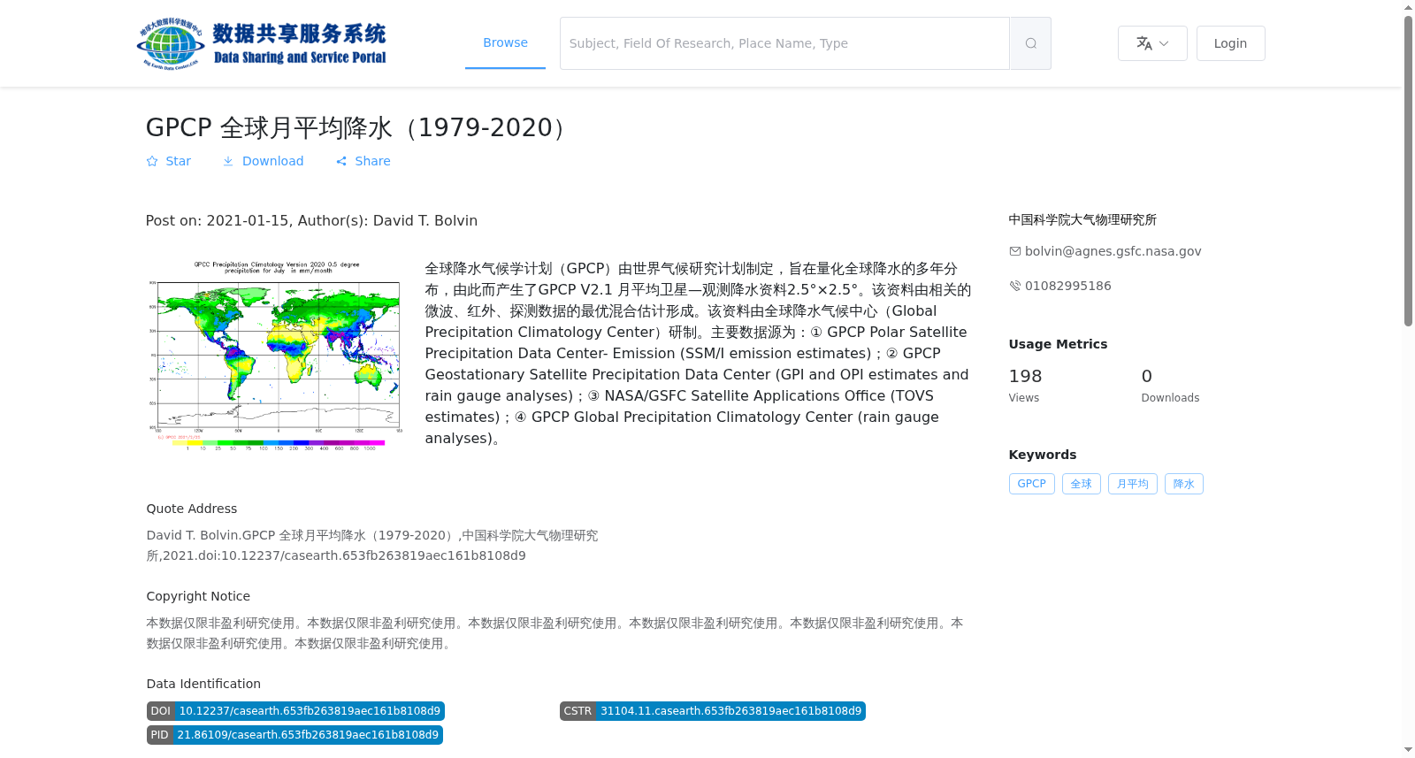Viewport: 1415px width, 758px height.
Task: Click the Login button
Action: pos(1230,43)
